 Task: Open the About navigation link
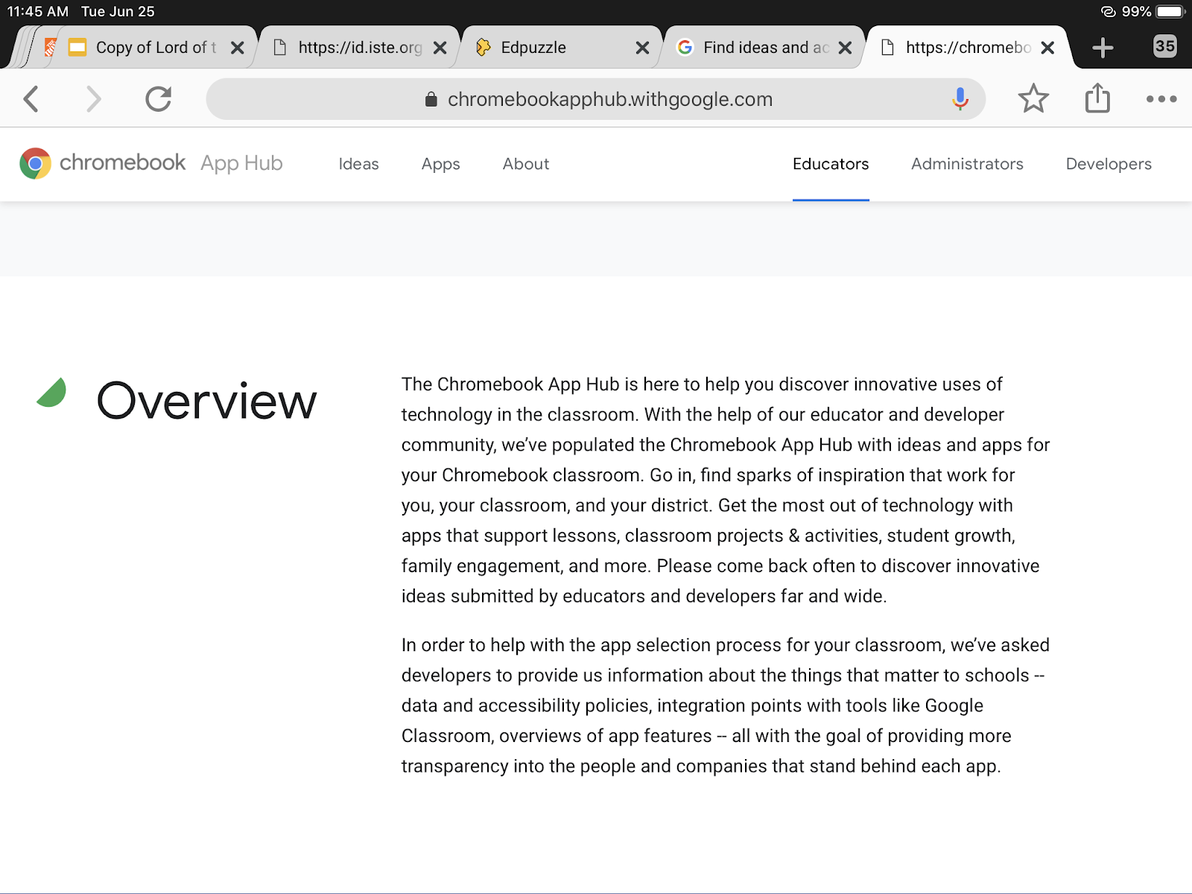(525, 164)
